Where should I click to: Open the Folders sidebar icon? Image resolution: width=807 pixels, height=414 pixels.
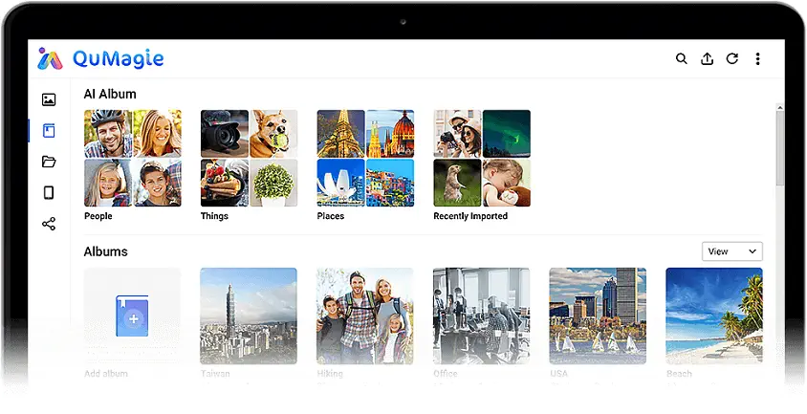click(49, 162)
